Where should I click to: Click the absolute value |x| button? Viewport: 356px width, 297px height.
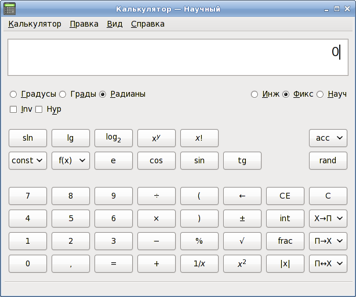pyautogui.click(x=285, y=263)
